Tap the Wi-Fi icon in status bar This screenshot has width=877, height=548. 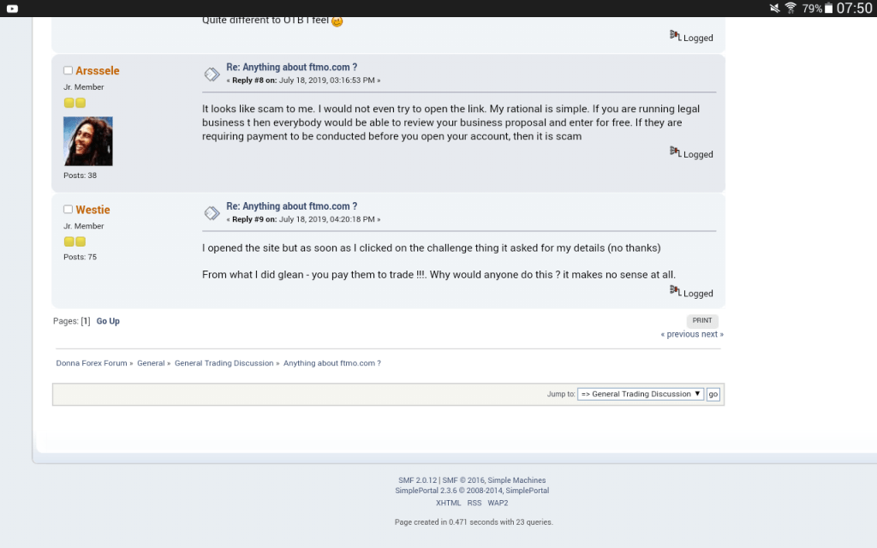click(790, 9)
